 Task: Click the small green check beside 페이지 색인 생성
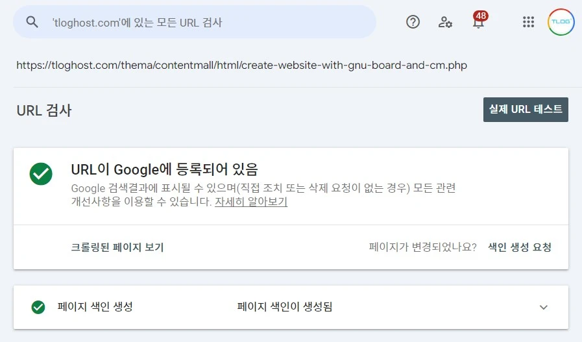click(x=38, y=307)
